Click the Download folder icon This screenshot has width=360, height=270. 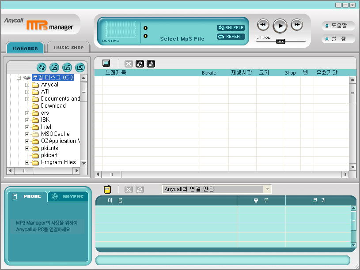pos(35,106)
